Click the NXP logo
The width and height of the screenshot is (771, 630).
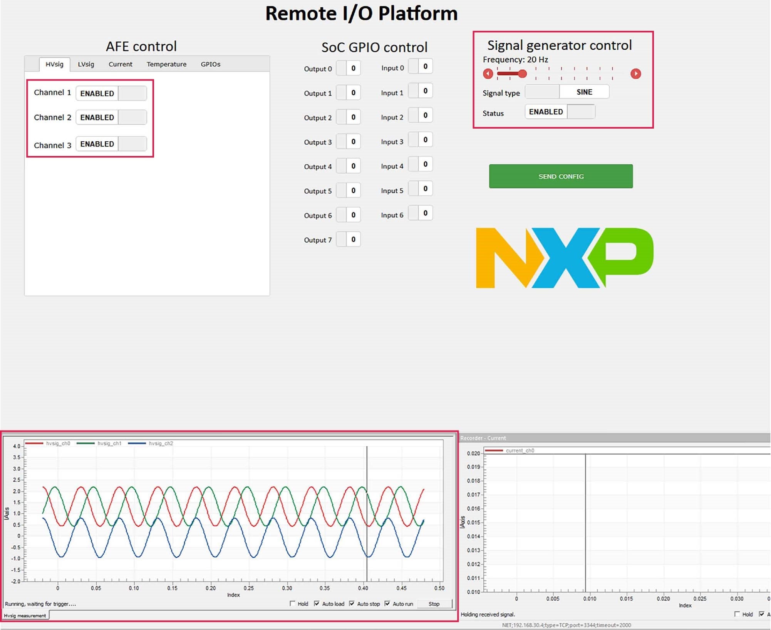pos(564,258)
